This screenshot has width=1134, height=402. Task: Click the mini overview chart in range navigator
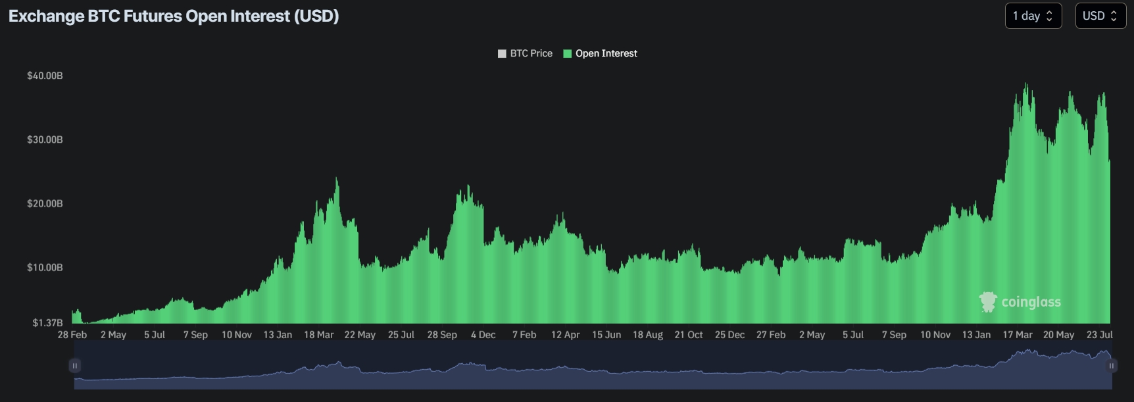592,372
